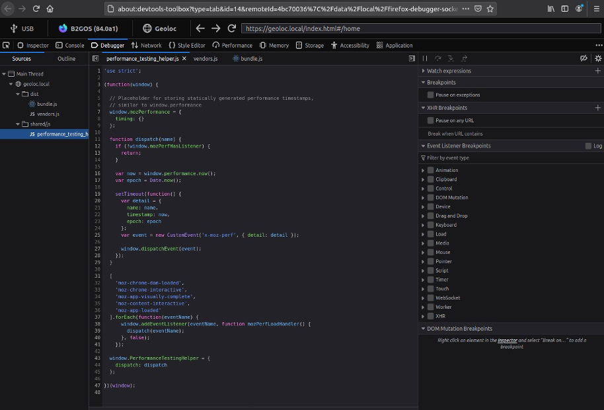
Task: Expand the Keyboard event breakpoints category
Action: [x=424, y=224]
